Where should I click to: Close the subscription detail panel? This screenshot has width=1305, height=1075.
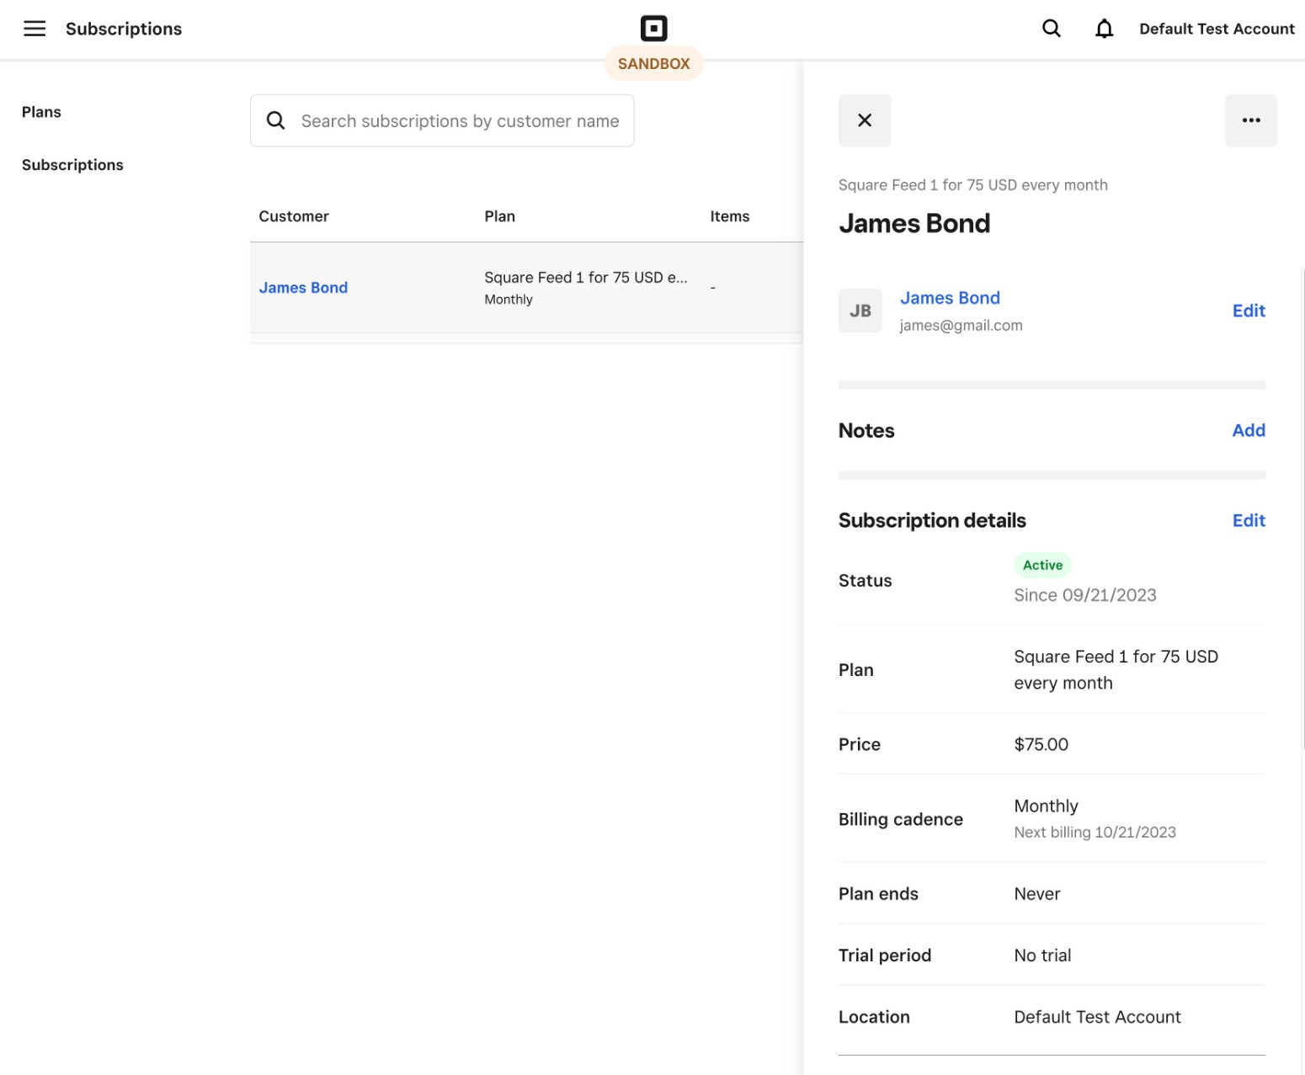865,120
